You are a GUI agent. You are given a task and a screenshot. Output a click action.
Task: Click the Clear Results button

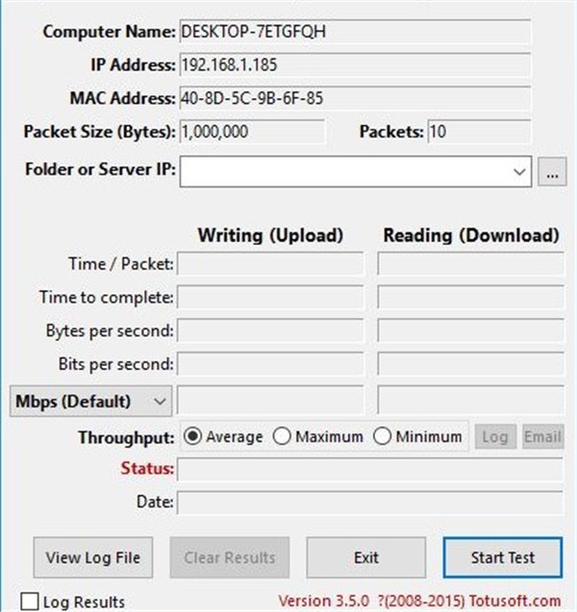coord(230,557)
